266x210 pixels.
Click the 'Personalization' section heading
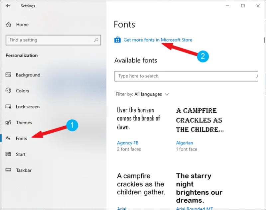tap(22, 55)
